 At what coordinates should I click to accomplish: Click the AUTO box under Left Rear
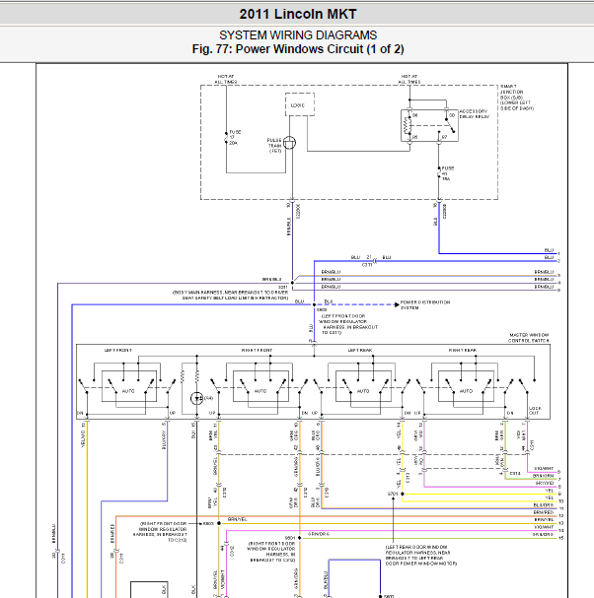(x=363, y=386)
